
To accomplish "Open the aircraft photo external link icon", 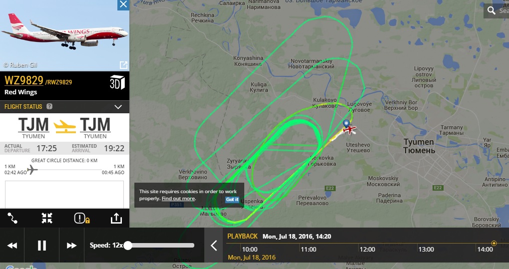I will [124, 65].
